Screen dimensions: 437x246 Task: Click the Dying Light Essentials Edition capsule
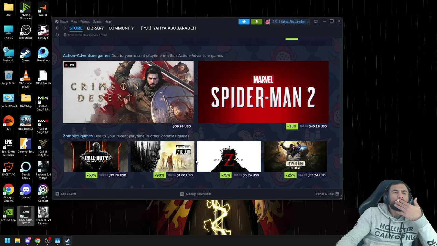click(162, 157)
